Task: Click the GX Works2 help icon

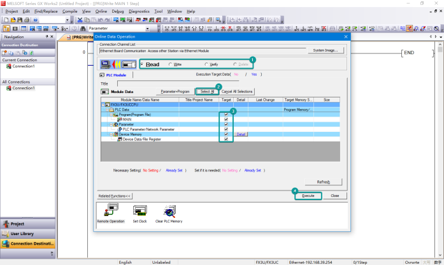Action: coord(36,20)
